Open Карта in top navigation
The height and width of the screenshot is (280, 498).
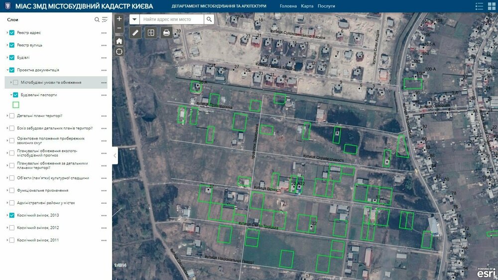point(307,6)
